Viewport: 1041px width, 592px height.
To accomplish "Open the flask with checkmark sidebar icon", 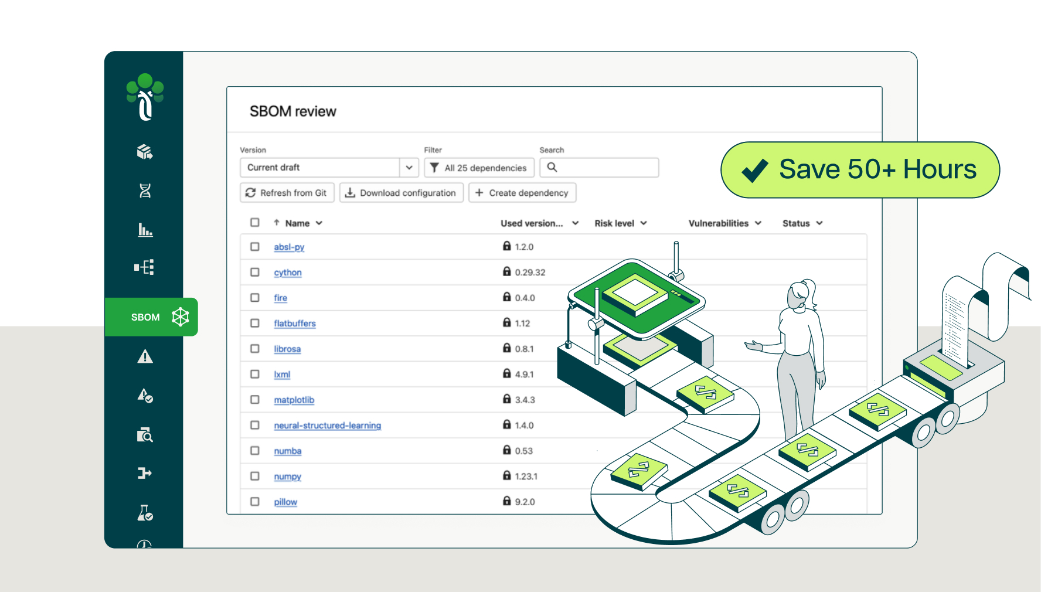I will point(145,513).
